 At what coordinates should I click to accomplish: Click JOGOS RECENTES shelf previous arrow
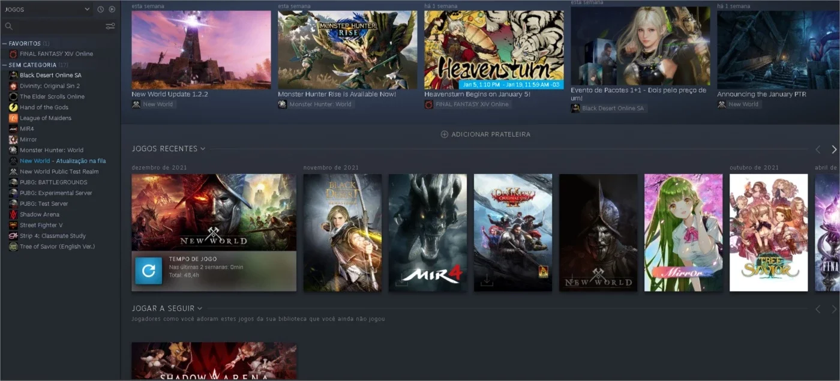(x=817, y=149)
